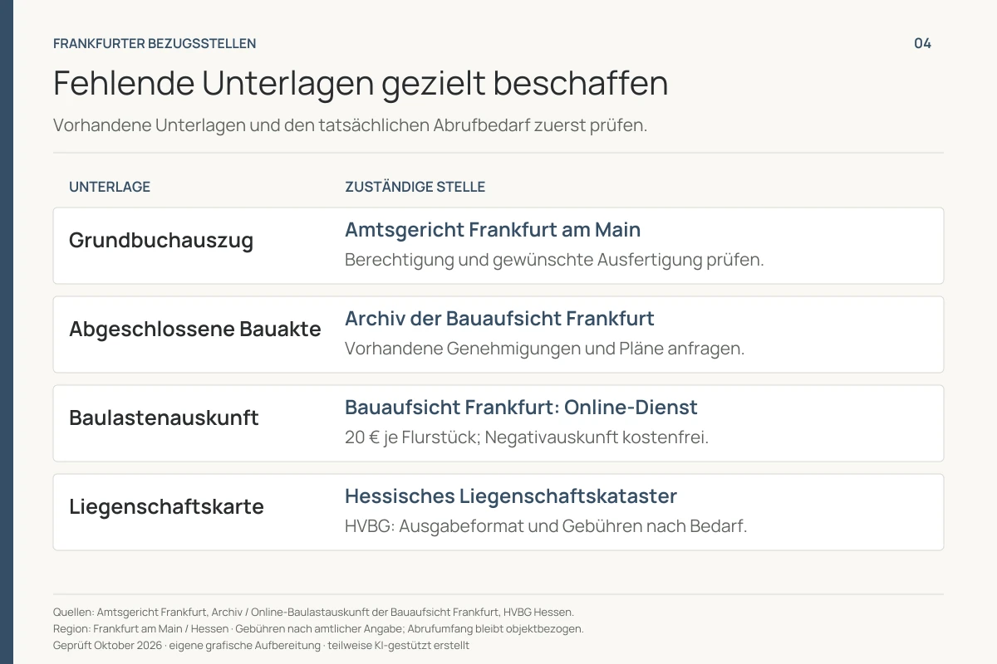This screenshot has width=997, height=664.
Task: Select the 'Baulastenauskunft' row label
Action: 164,417
